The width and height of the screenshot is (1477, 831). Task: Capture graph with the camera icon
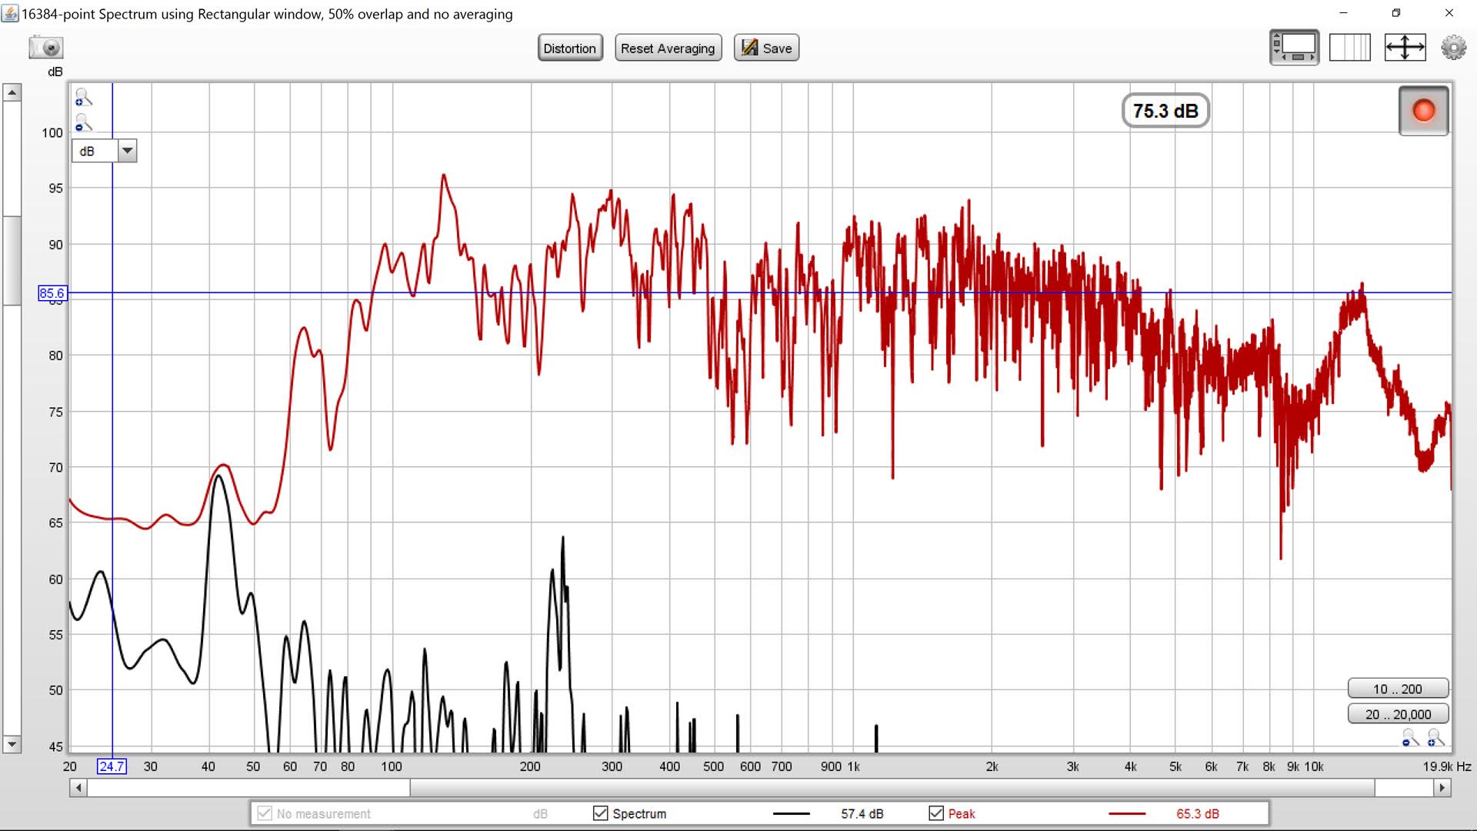(x=46, y=48)
